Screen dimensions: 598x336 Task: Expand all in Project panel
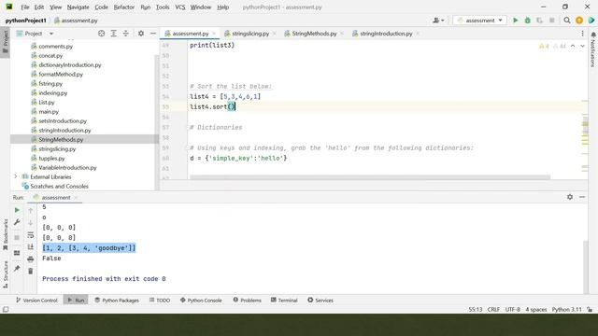(x=114, y=34)
